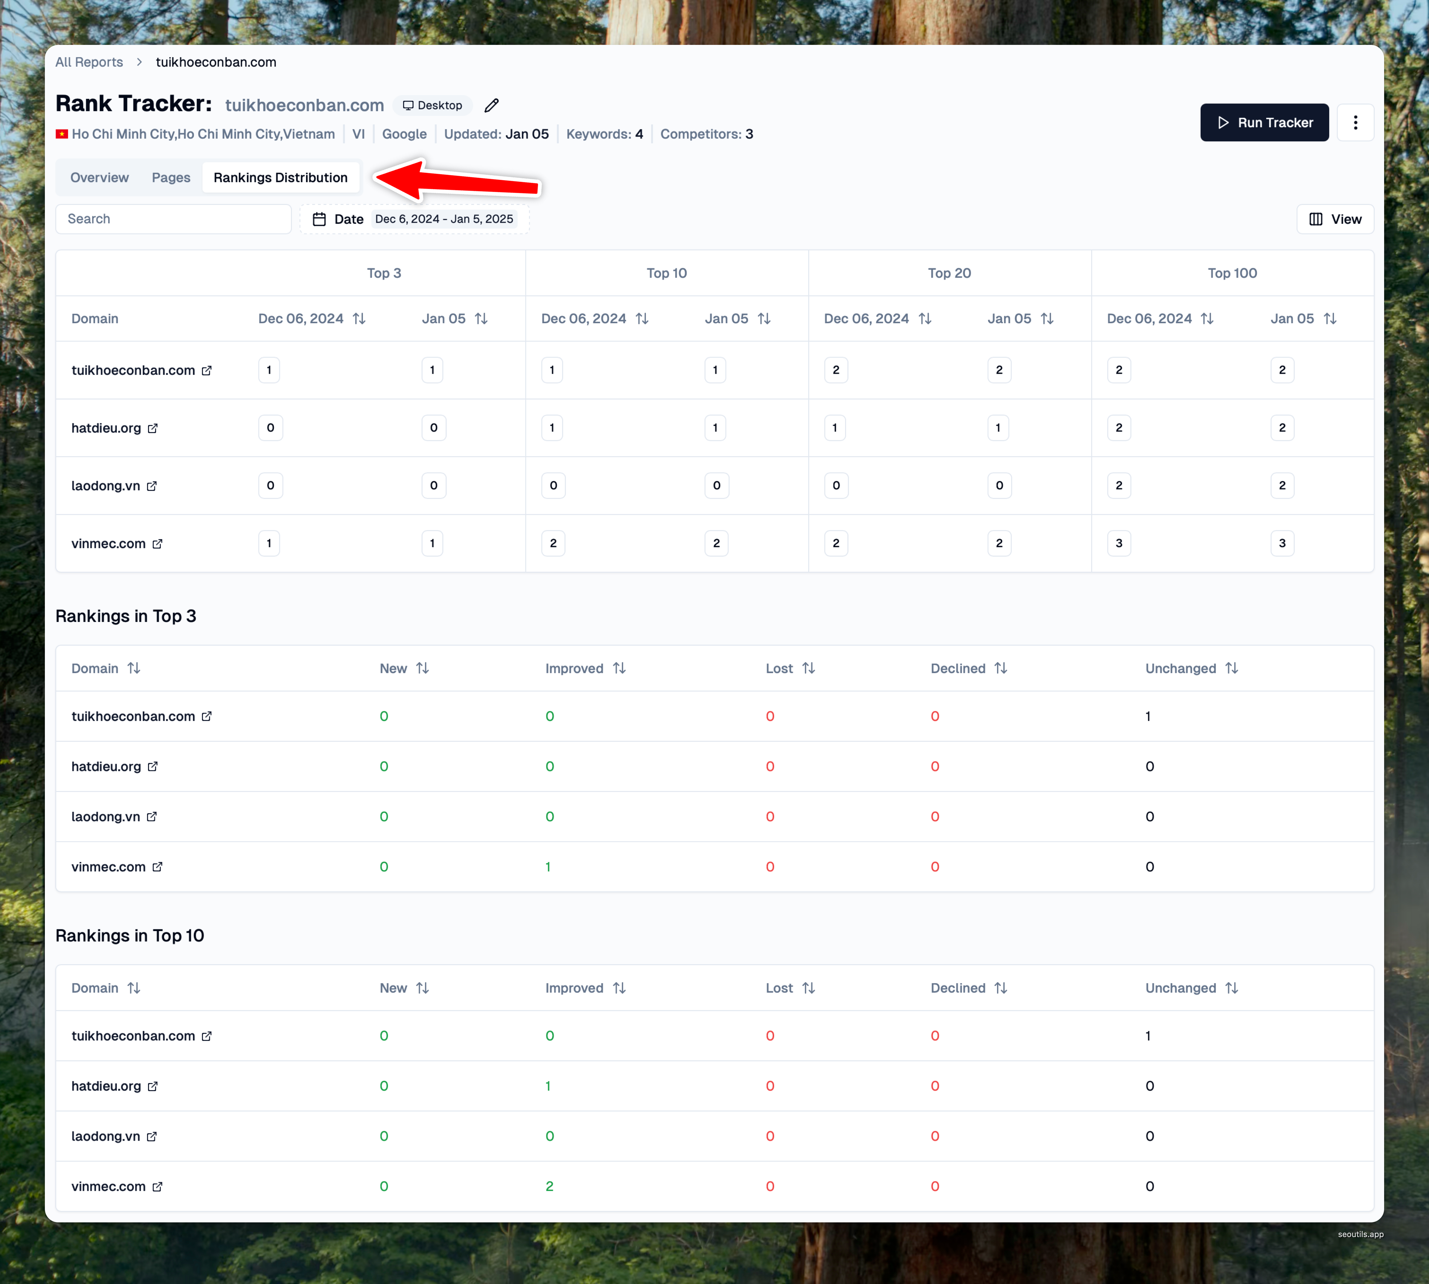Sort Top 20 Jan 05 column
Screen dimensions: 1429x1284
[1047, 319]
